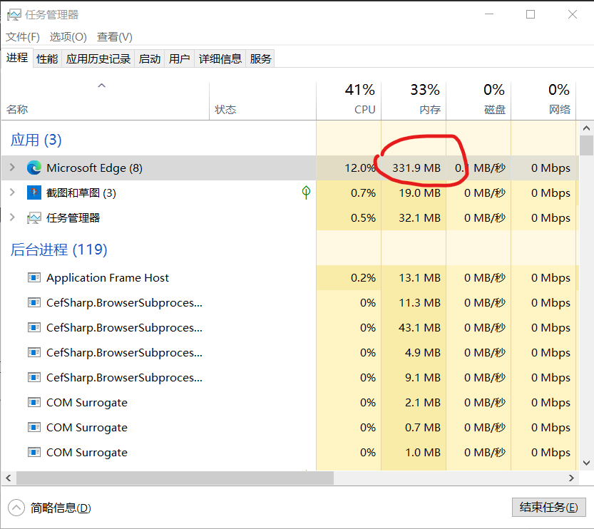
Task: Switch to the 应用历史记录 tab
Action: tap(98, 59)
